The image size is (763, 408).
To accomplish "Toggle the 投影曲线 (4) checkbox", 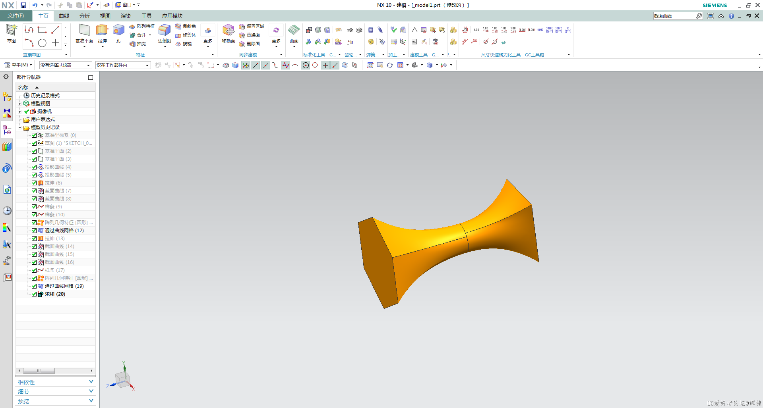I will coord(34,167).
